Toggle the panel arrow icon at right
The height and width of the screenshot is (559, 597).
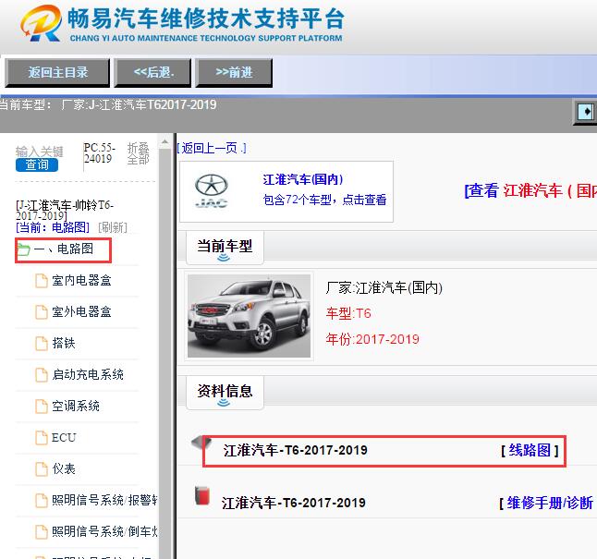(x=585, y=112)
